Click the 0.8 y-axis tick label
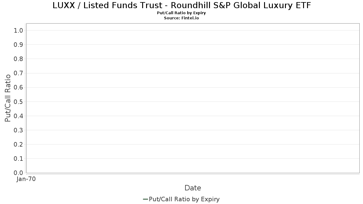The height and width of the screenshot is (204, 363). pyautogui.click(x=18, y=59)
